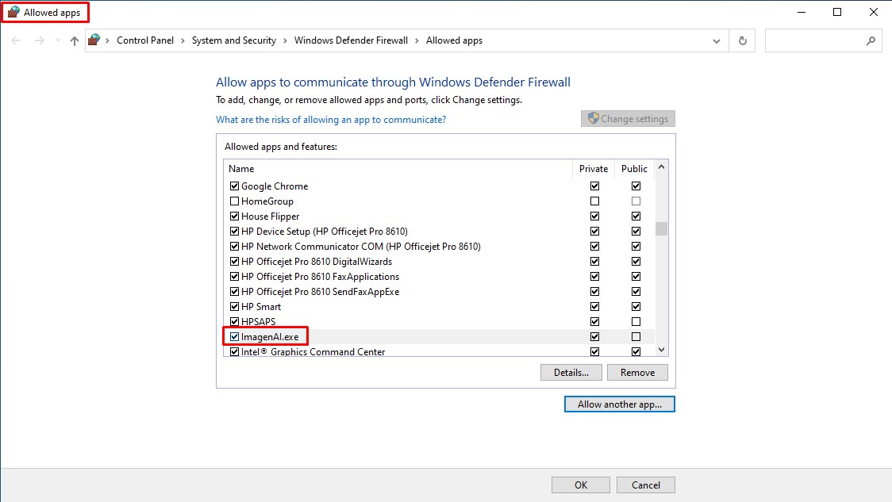
Task: Click the Forward navigation arrow
Action: coord(39,40)
